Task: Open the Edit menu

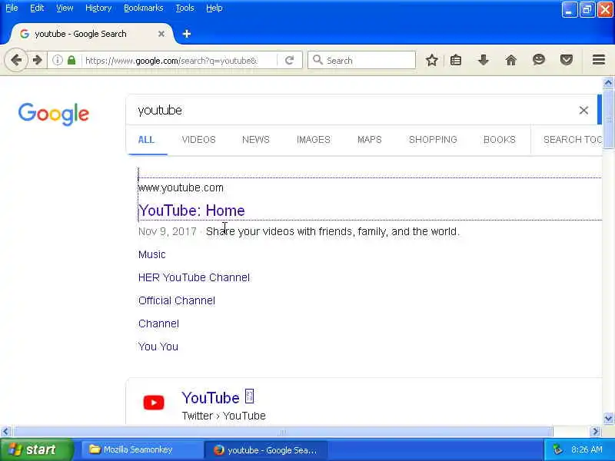Action: (x=37, y=8)
